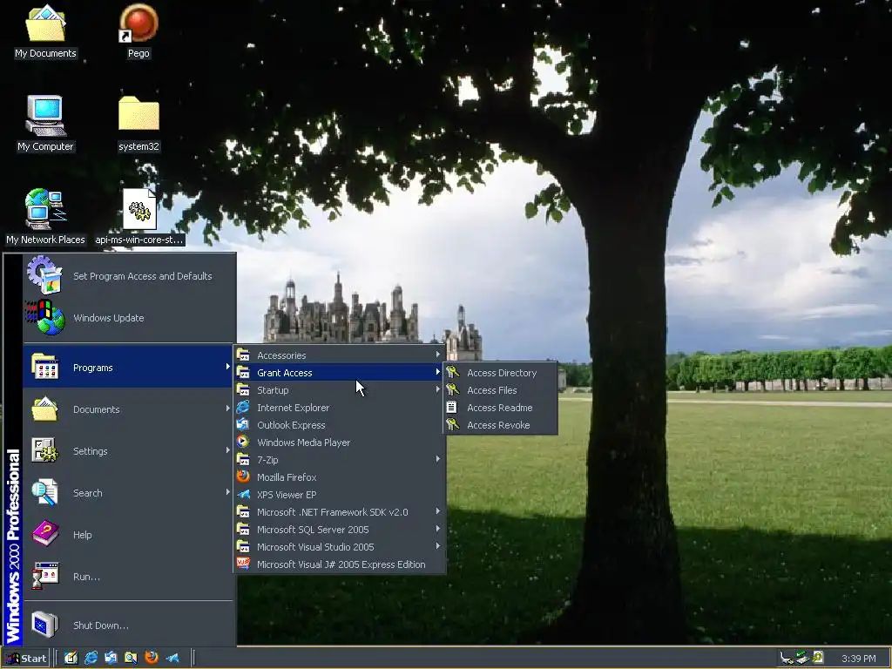Expand the Accessories program folder

340,355
